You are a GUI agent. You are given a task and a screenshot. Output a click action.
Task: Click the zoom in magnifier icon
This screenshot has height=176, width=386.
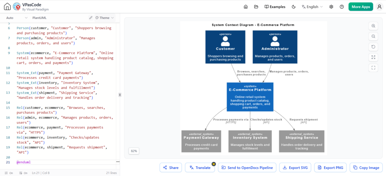pos(373,26)
